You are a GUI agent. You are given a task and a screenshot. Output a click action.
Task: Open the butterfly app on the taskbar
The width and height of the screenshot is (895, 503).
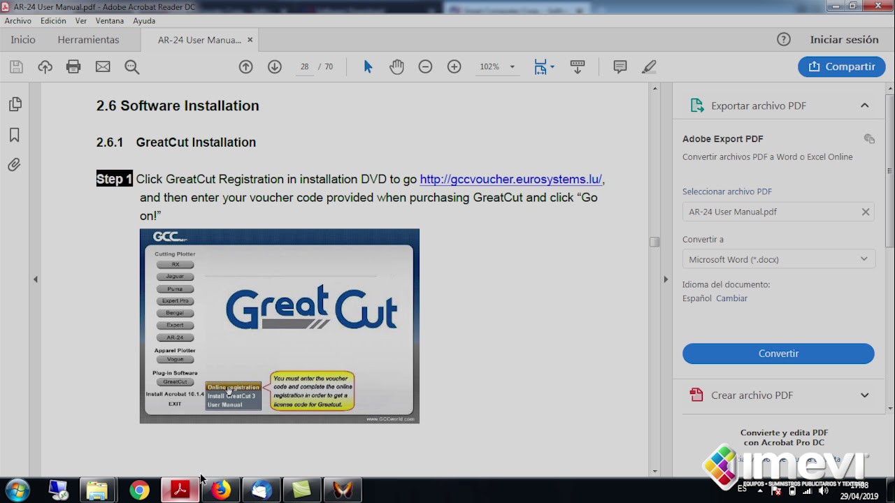(x=343, y=490)
